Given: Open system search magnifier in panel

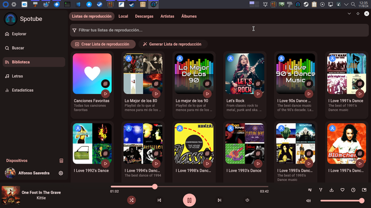Looking at the screenshot, I should (353, 4).
